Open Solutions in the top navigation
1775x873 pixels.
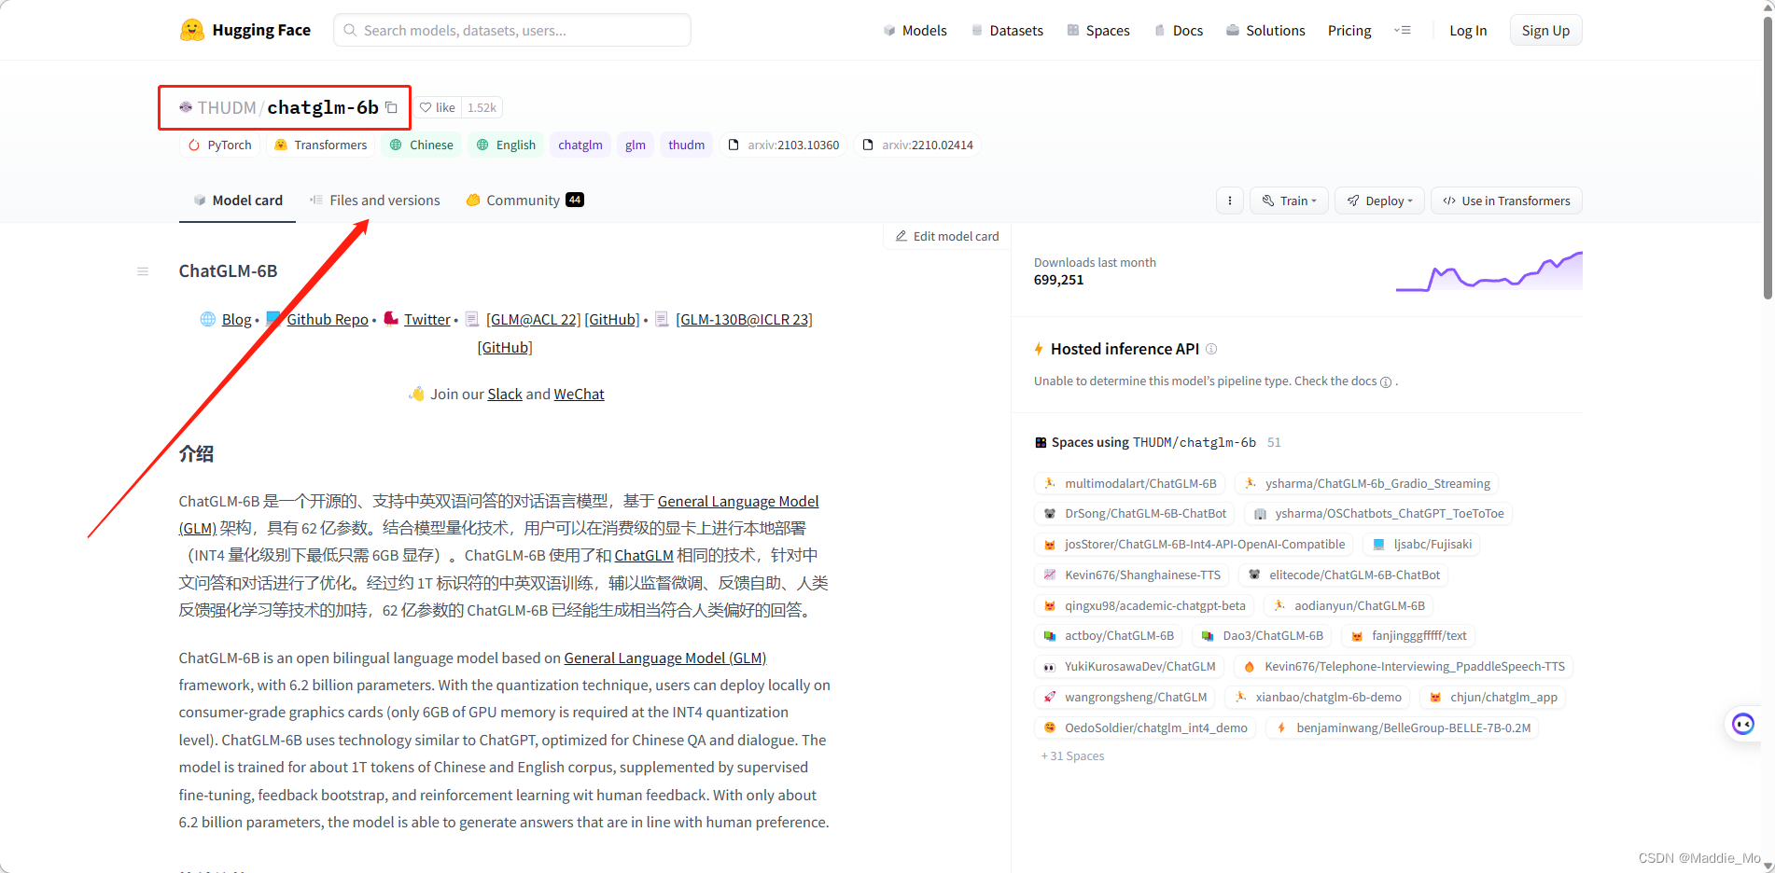pos(1265,30)
